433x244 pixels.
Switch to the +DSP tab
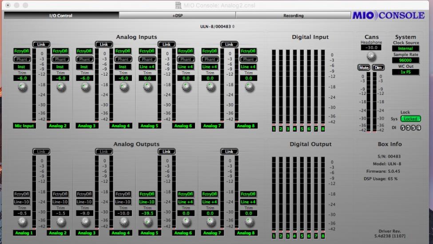point(177,15)
